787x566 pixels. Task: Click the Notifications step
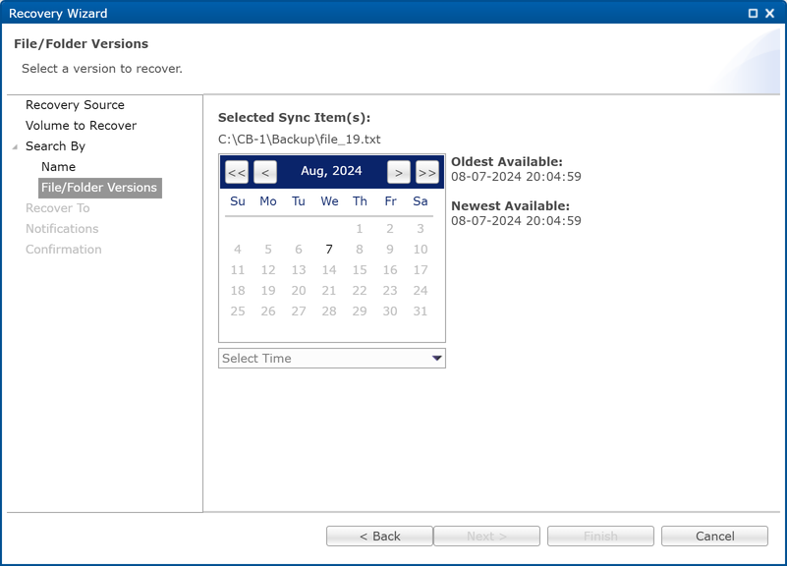(x=62, y=228)
